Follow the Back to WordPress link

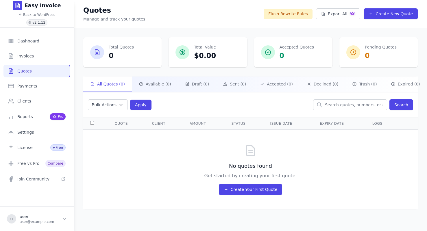[37, 15]
